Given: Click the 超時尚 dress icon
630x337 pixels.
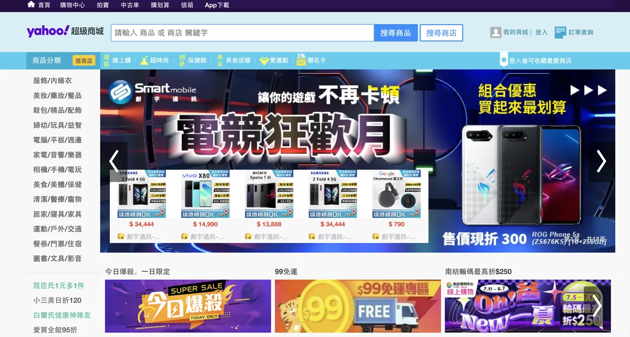Looking at the screenshot, I should (144, 61).
